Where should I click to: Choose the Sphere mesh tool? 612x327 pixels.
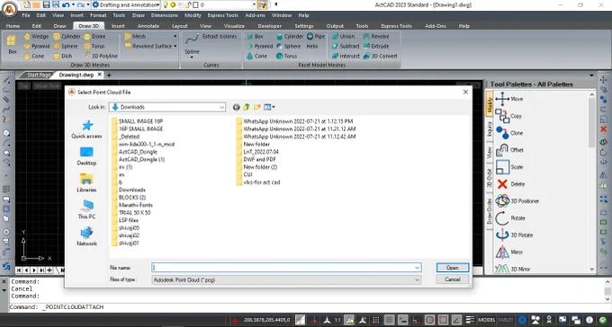click(66, 46)
